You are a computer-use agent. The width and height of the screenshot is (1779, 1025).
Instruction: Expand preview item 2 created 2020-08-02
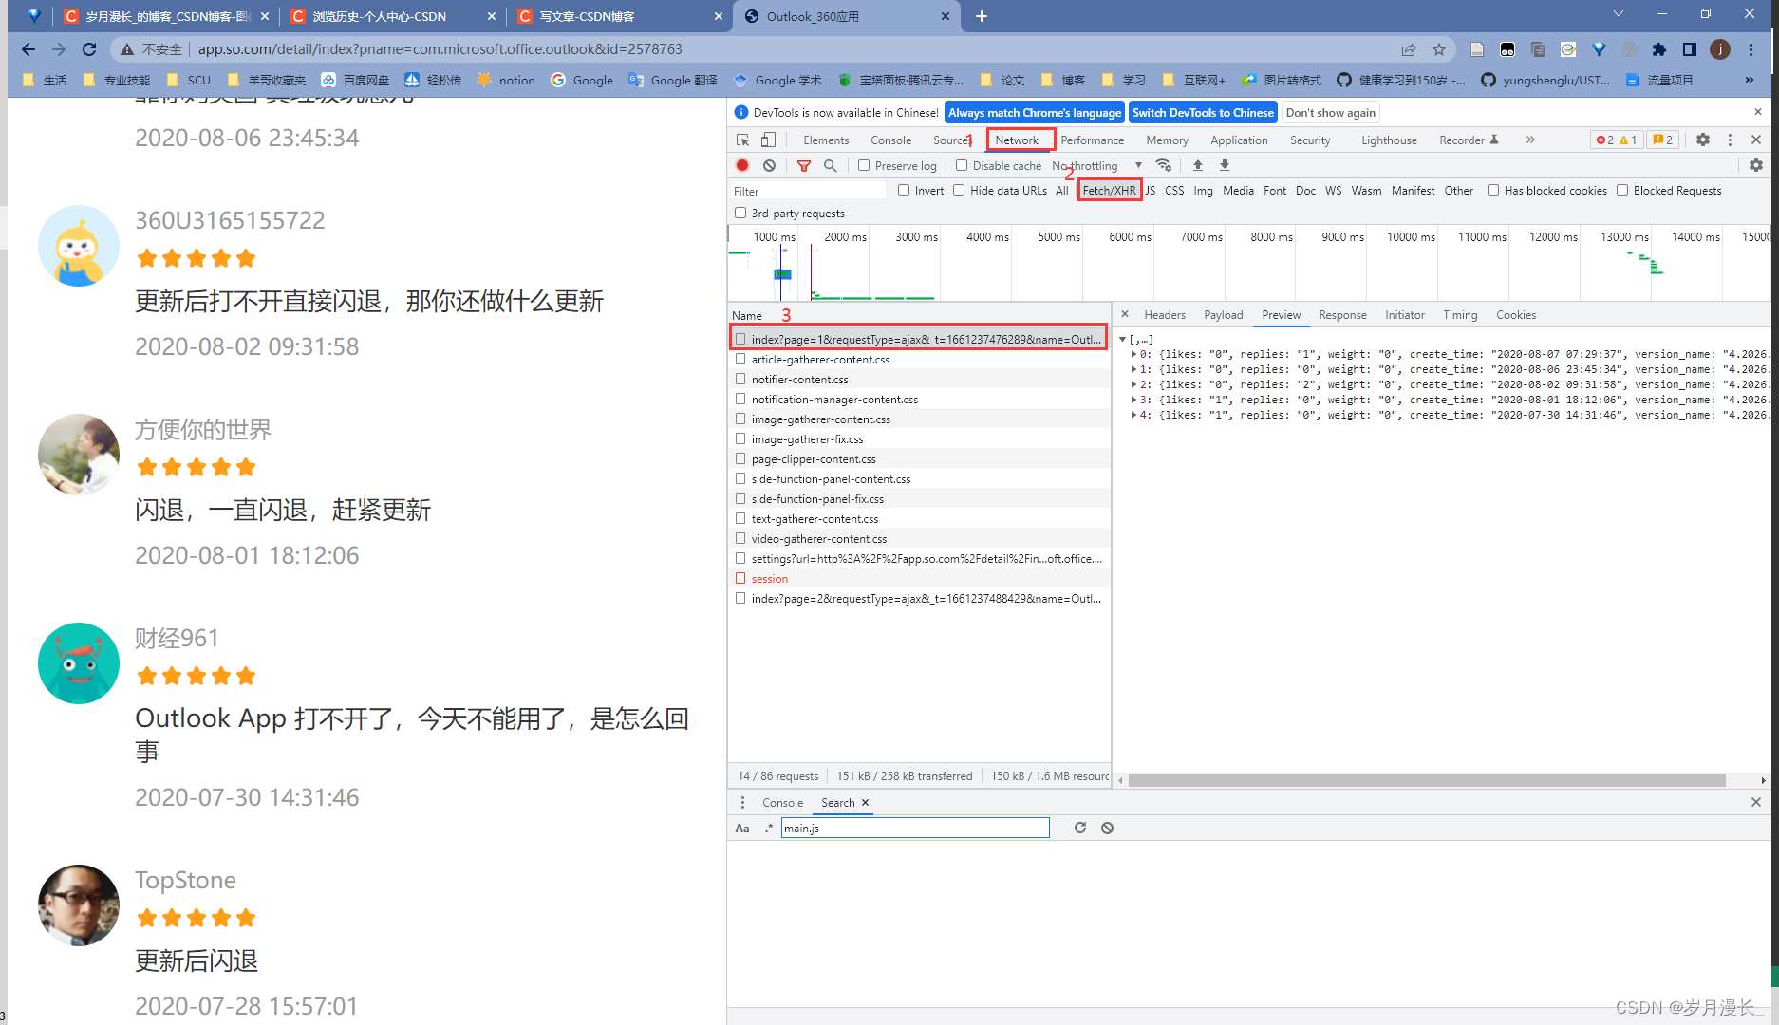coord(1133,384)
